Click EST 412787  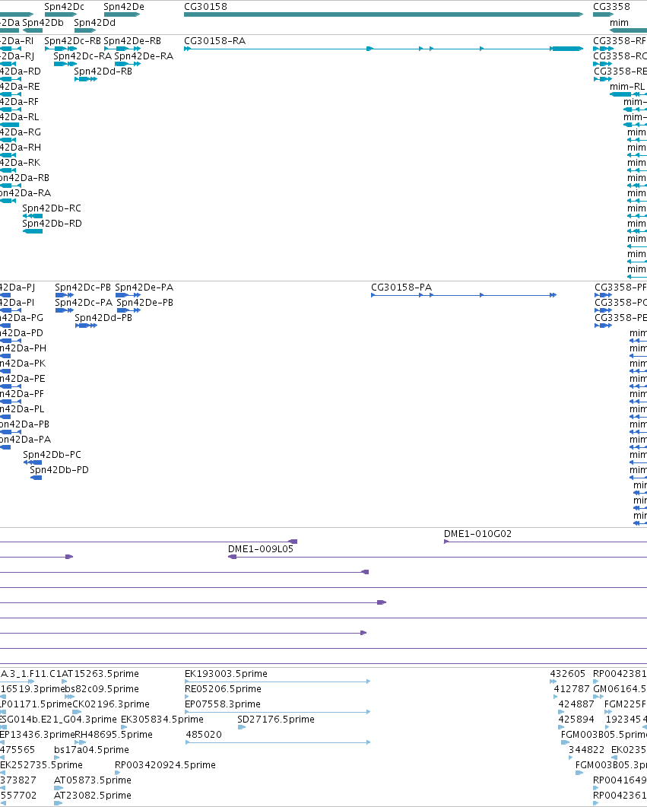coord(572,689)
